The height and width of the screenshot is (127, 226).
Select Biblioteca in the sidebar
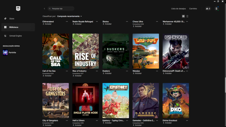click(x=13, y=27)
